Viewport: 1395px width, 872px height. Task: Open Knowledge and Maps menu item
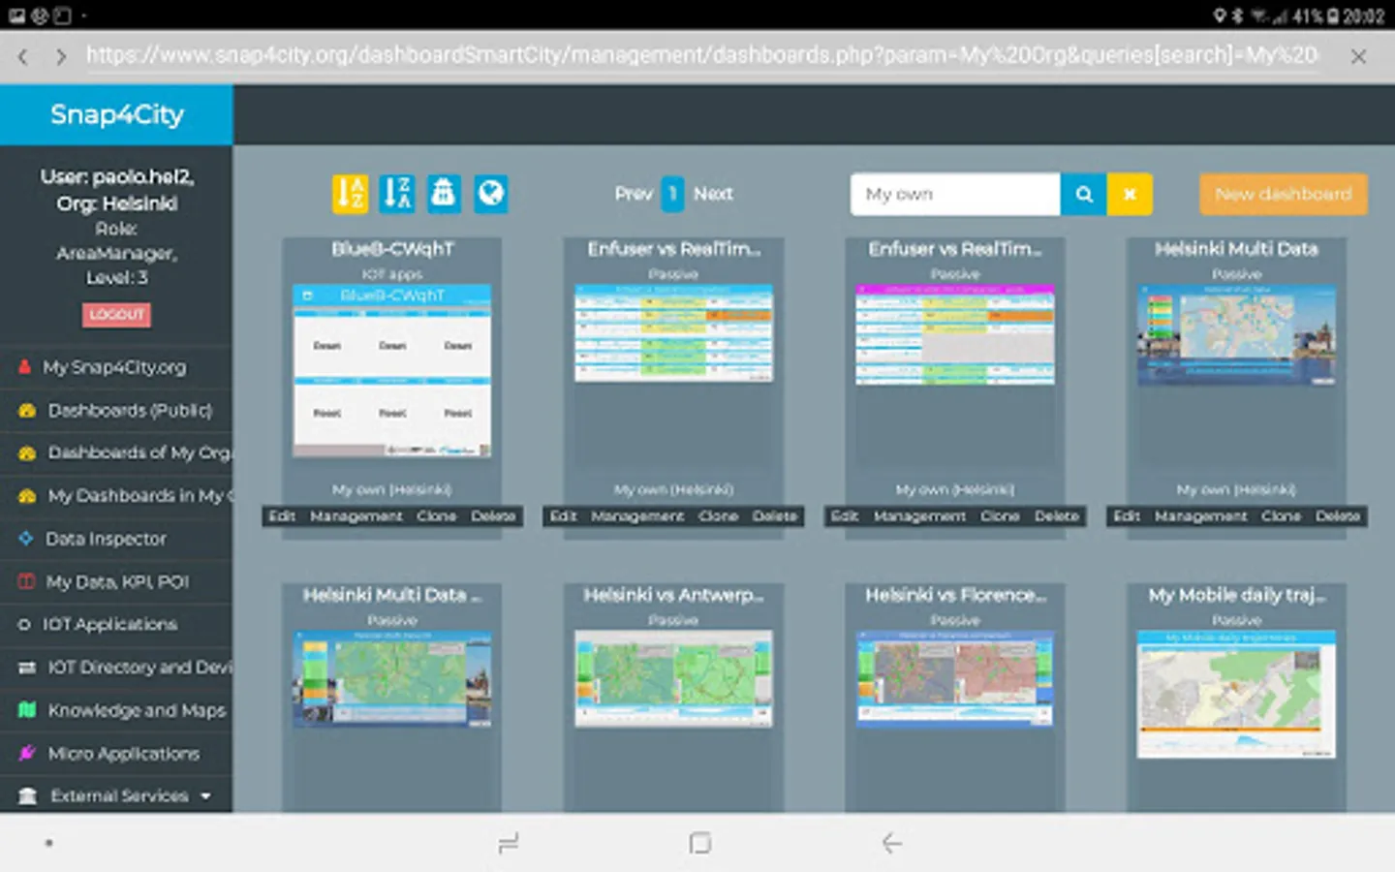116,710
